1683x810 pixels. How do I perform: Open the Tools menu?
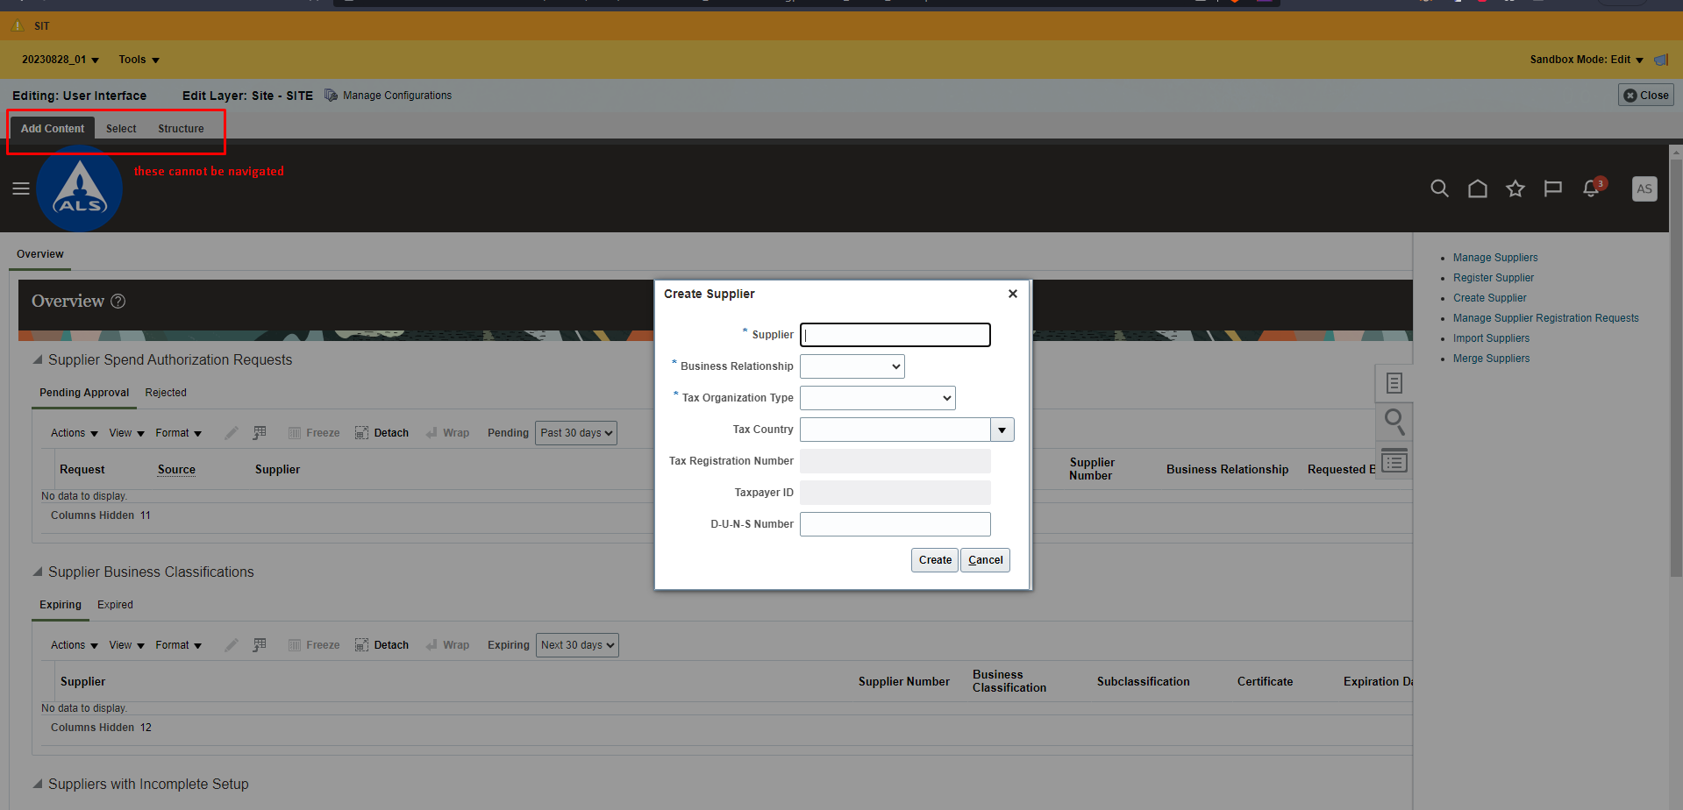coord(137,59)
